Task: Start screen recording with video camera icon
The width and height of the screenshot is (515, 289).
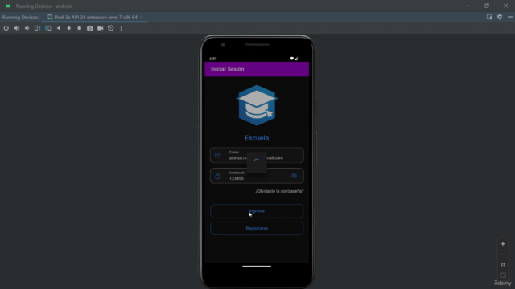Action: (x=100, y=28)
